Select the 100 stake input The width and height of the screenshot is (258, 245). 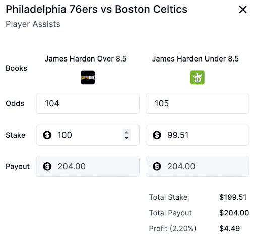pyautogui.click(x=88, y=135)
